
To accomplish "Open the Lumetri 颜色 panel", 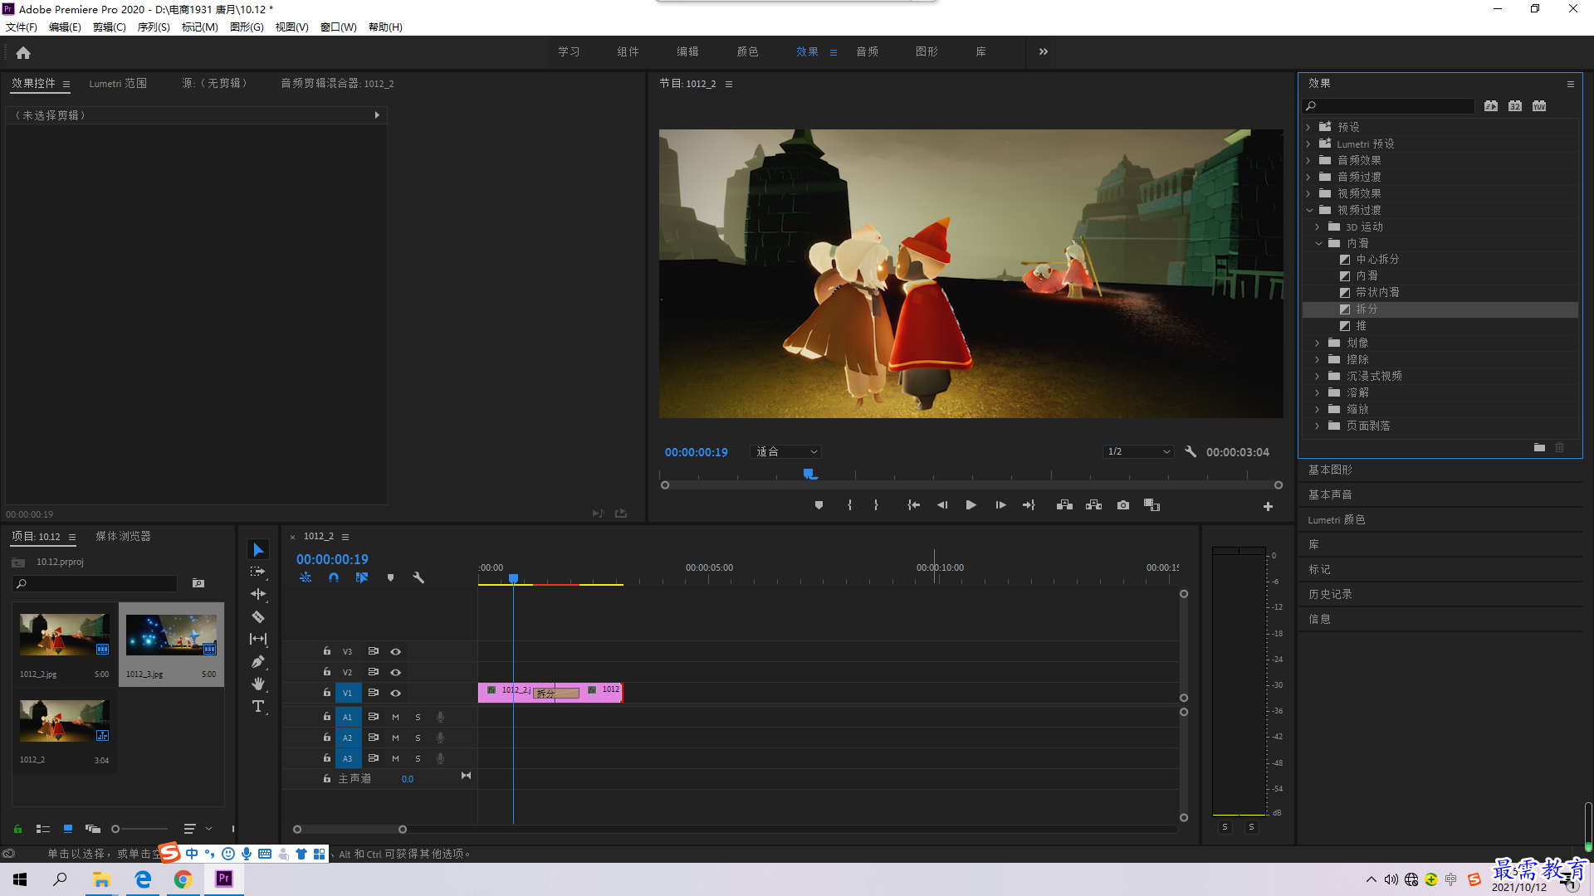I will (1336, 520).
